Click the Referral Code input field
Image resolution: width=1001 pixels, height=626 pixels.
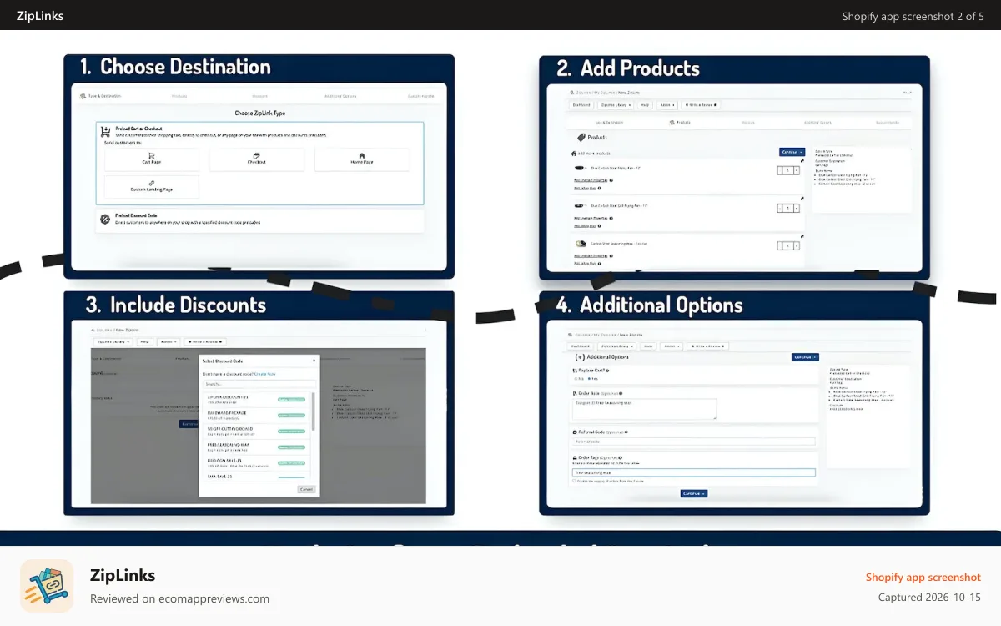coord(694,442)
